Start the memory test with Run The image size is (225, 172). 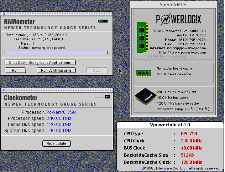click(x=15, y=70)
